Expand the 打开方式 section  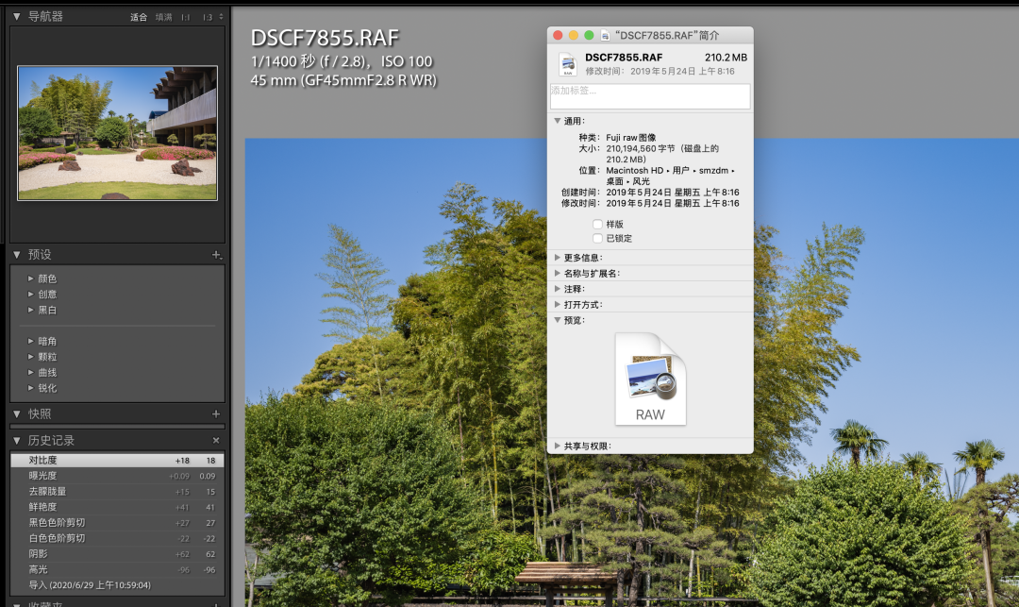(x=557, y=304)
